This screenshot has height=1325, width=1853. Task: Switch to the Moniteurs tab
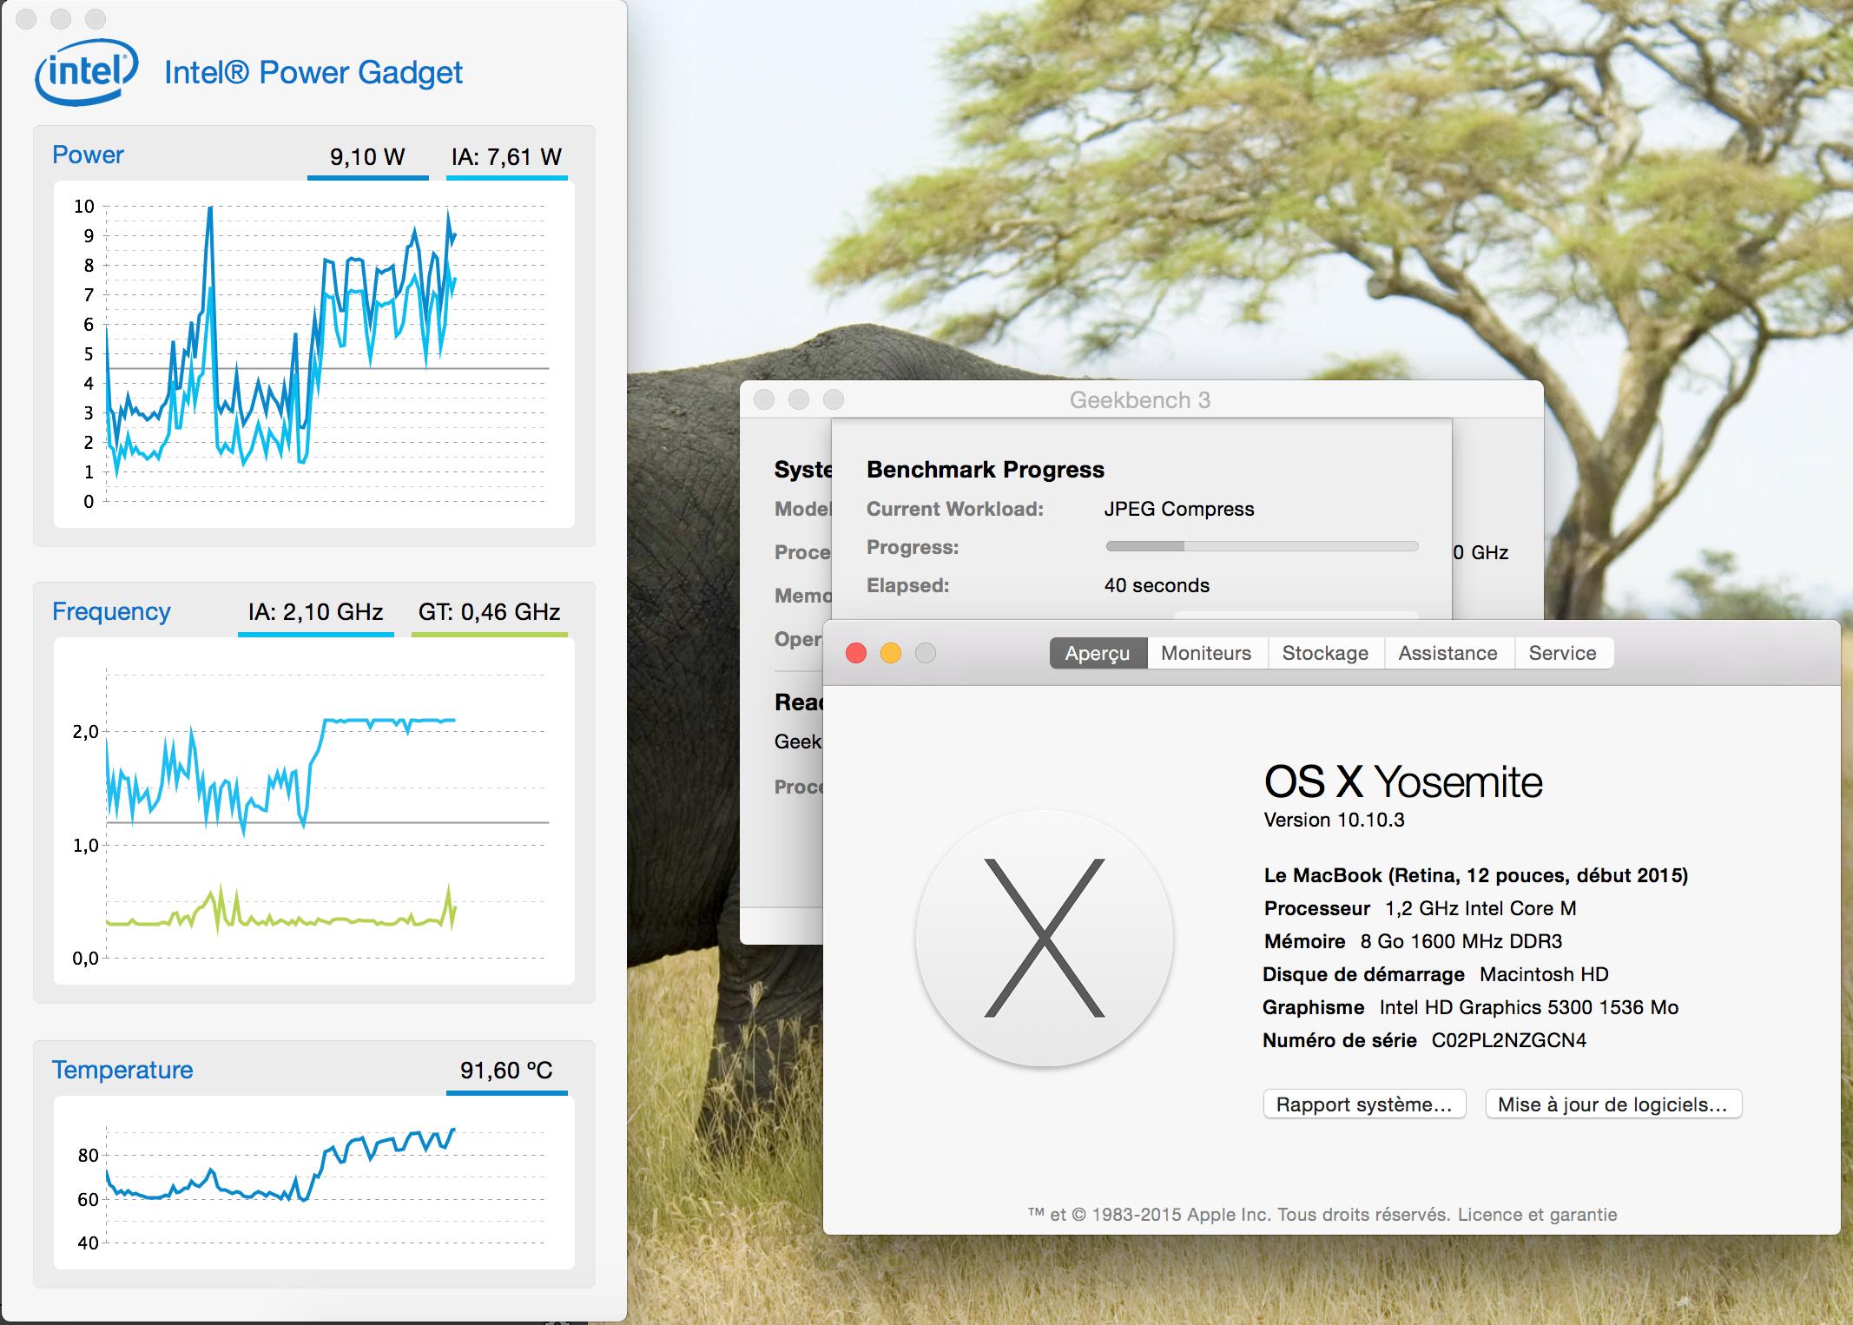click(1206, 653)
